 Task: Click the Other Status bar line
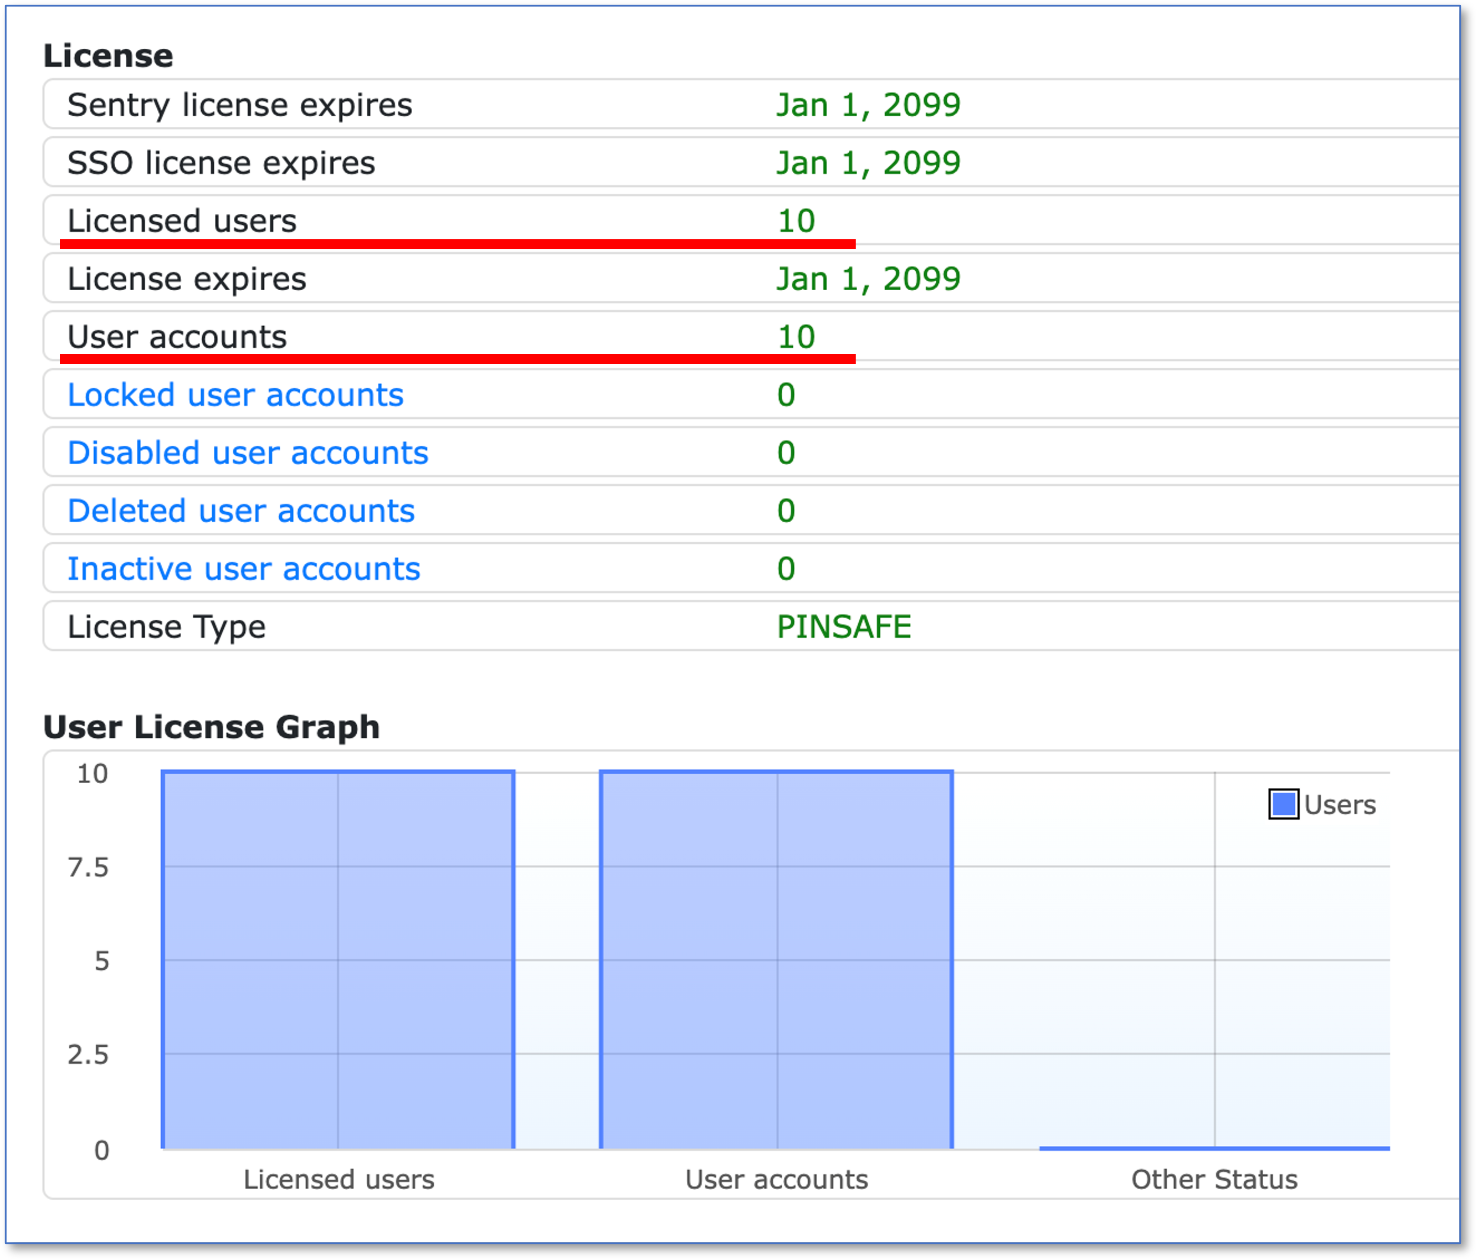[x=1215, y=1148]
